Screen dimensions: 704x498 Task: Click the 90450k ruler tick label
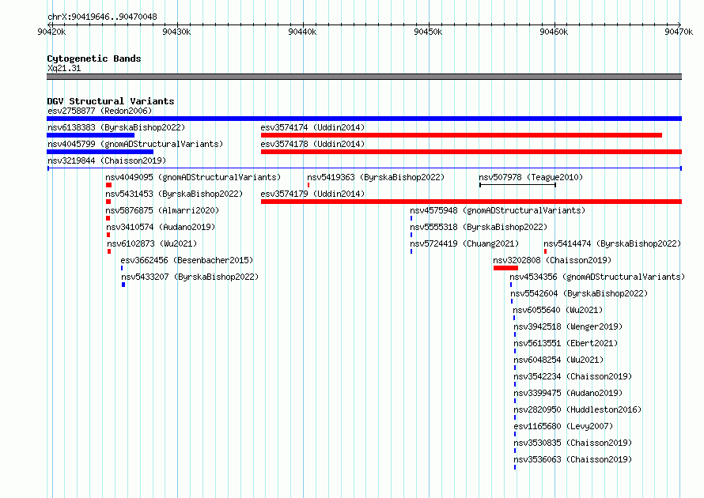pyautogui.click(x=428, y=32)
